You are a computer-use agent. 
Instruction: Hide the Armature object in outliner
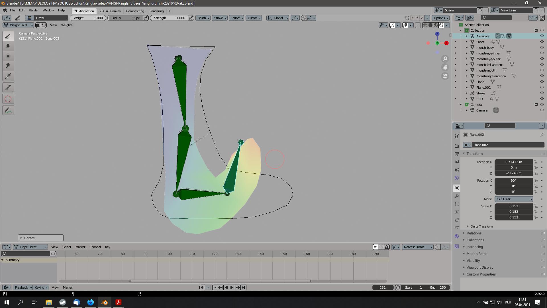542,36
